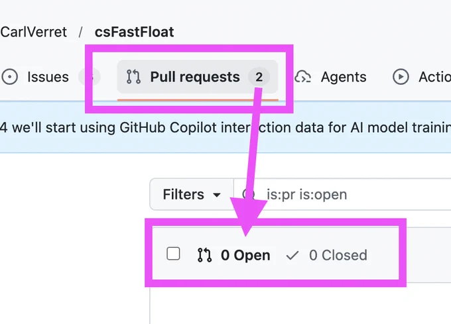The height and width of the screenshot is (324, 451).
Task: Show 0 Open pull requests
Action: [234, 255]
